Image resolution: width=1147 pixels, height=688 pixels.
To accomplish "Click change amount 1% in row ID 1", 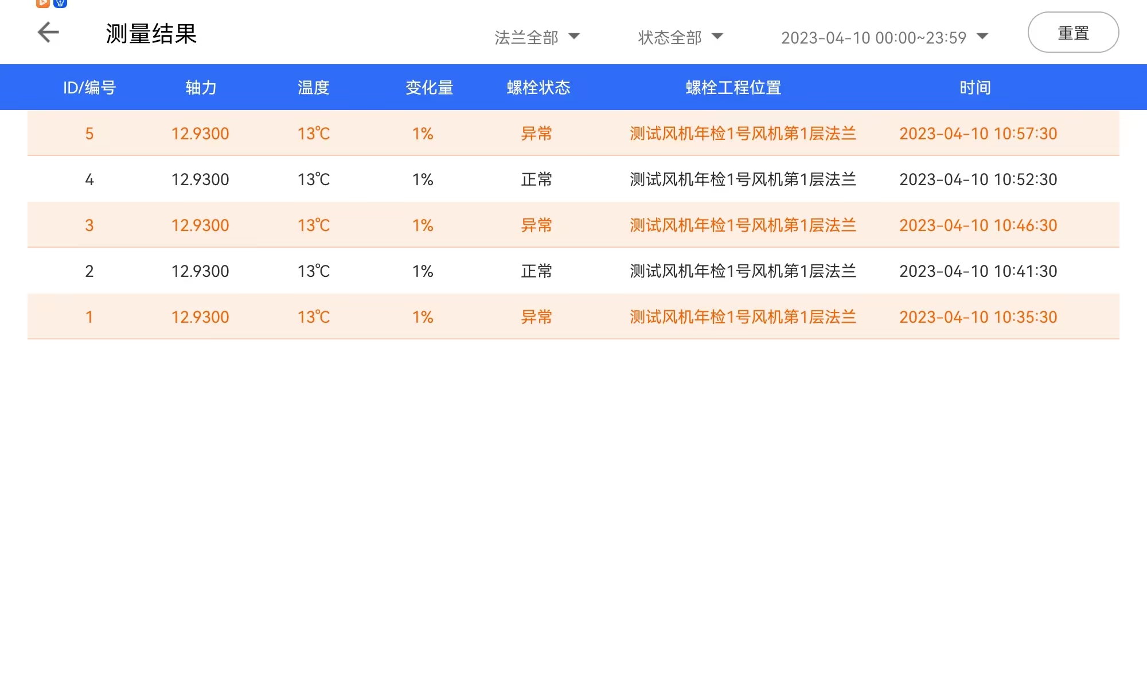I will pos(423,317).
